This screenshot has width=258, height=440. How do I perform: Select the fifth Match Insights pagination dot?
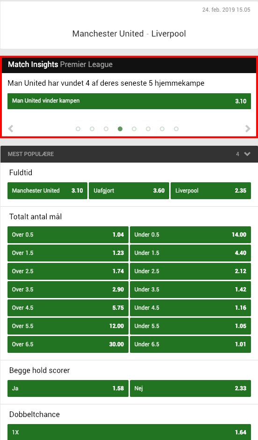coord(134,129)
